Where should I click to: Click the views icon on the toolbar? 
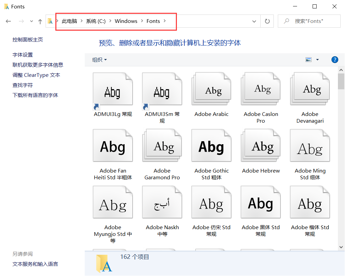pos(309,59)
